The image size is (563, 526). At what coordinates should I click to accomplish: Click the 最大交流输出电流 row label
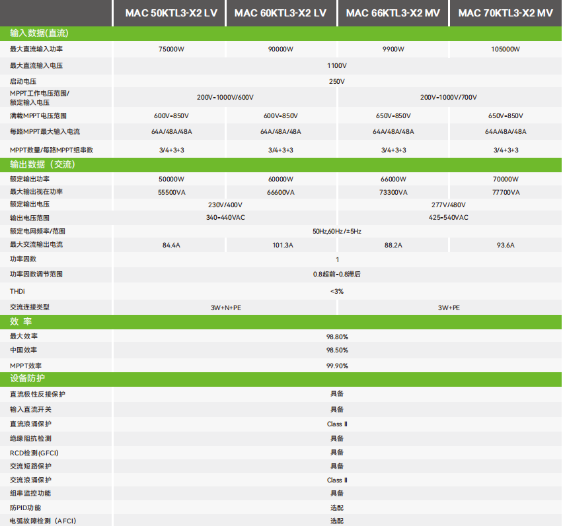coord(36,245)
